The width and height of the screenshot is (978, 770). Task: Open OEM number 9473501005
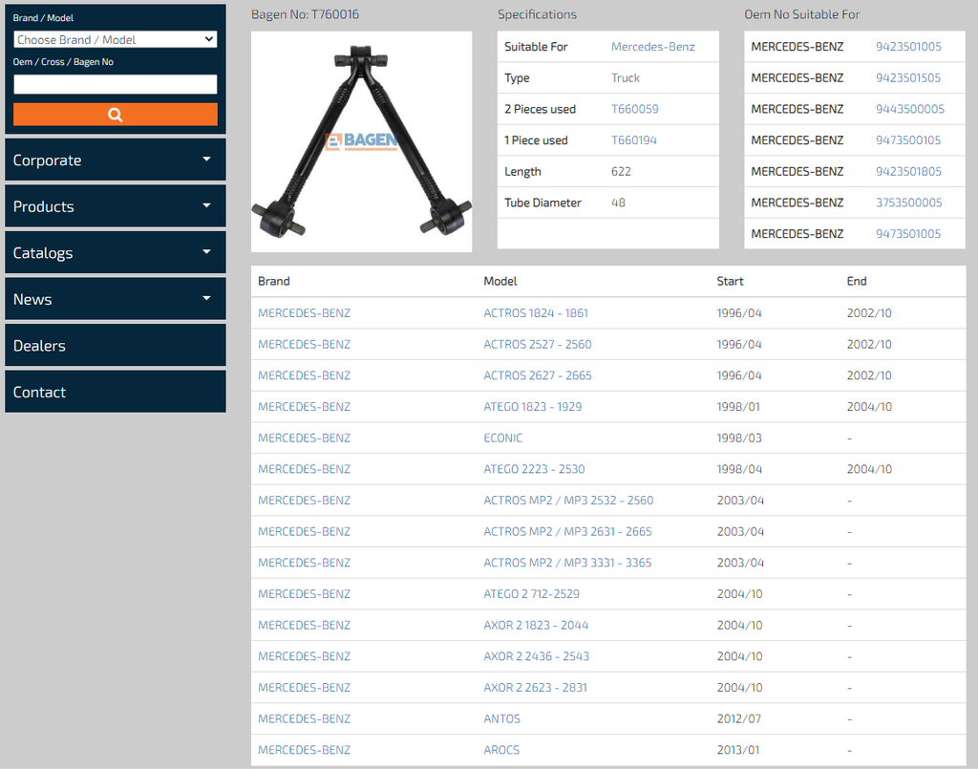point(908,234)
